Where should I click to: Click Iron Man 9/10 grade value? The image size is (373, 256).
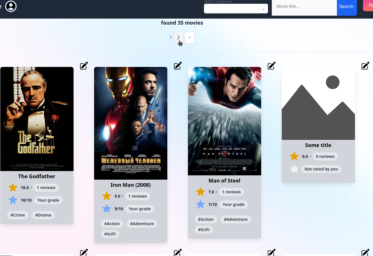[119, 209]
